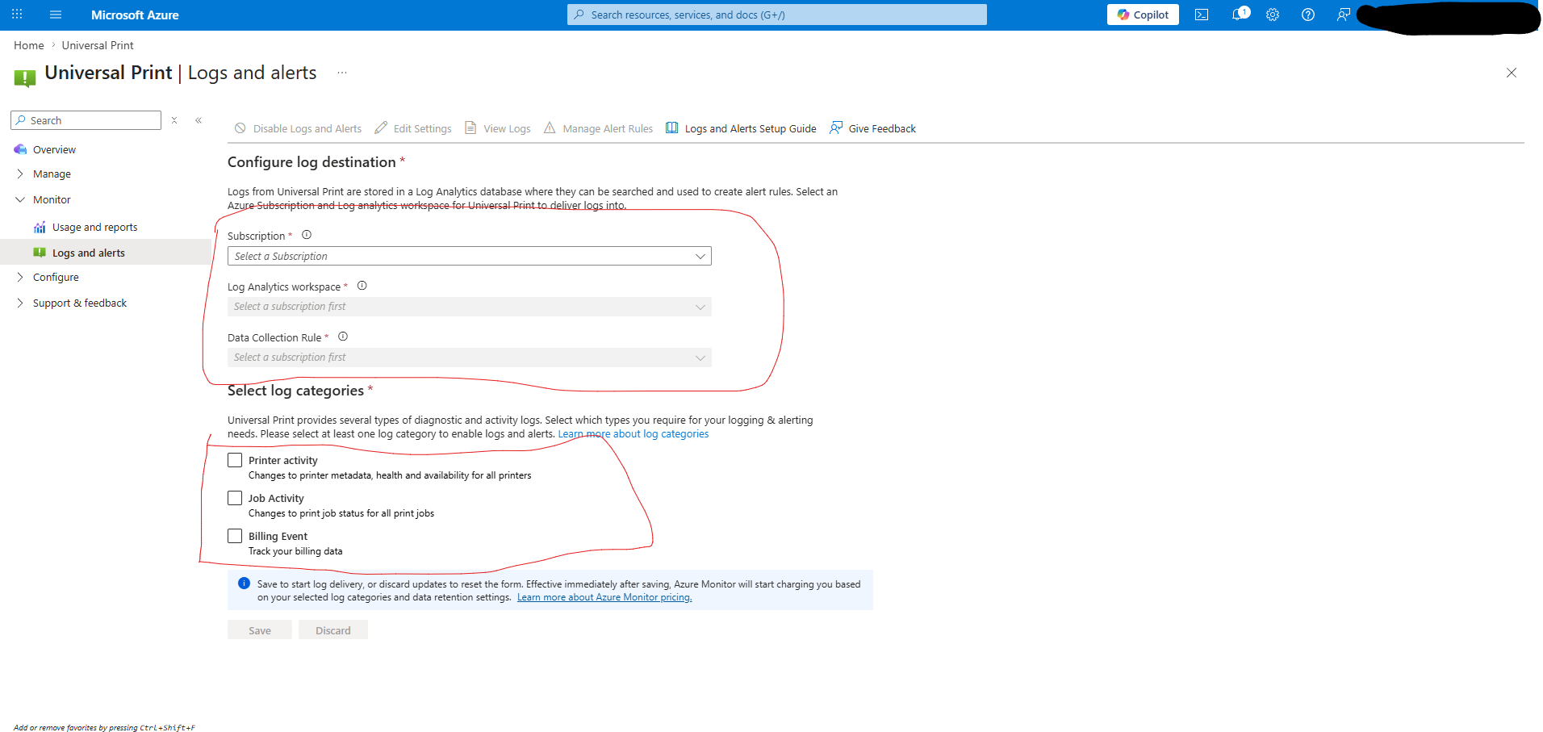Image resolution: width=1543 pixels, height=732 pixels.
Task: Click the Copilot button
Action: coord(1143,15)
